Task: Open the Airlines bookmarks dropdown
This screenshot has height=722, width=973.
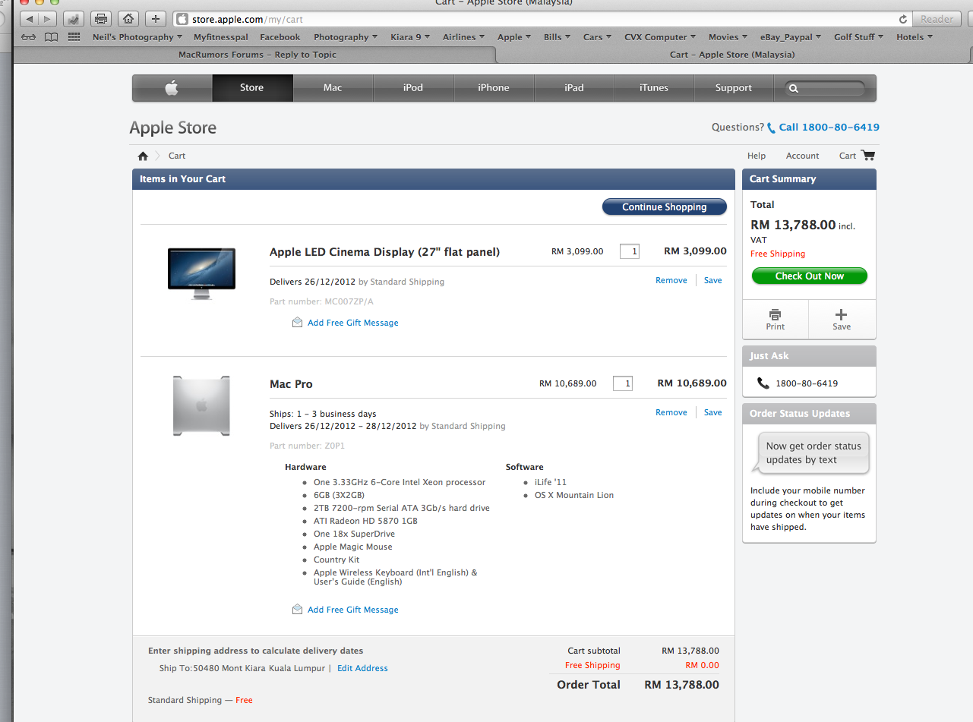Action: (464, 37)
